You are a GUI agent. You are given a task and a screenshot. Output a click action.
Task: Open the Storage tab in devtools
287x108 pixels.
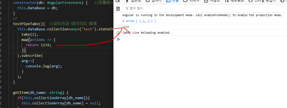[x=212, y=1]
